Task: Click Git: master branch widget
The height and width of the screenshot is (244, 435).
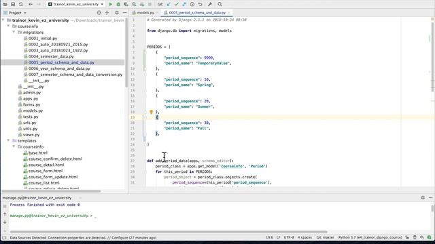Action: 325,237
